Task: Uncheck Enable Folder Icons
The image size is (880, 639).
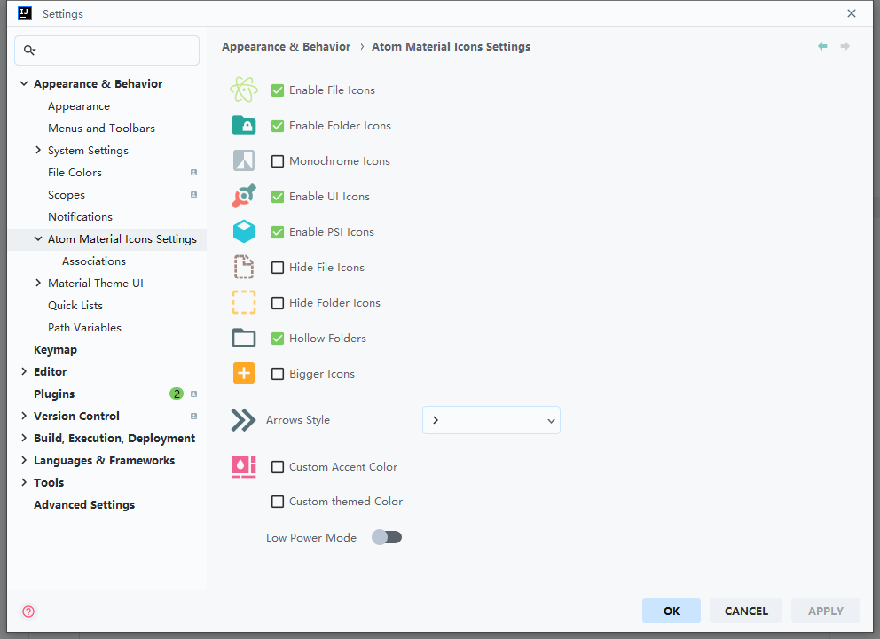Action: point(278,126)
